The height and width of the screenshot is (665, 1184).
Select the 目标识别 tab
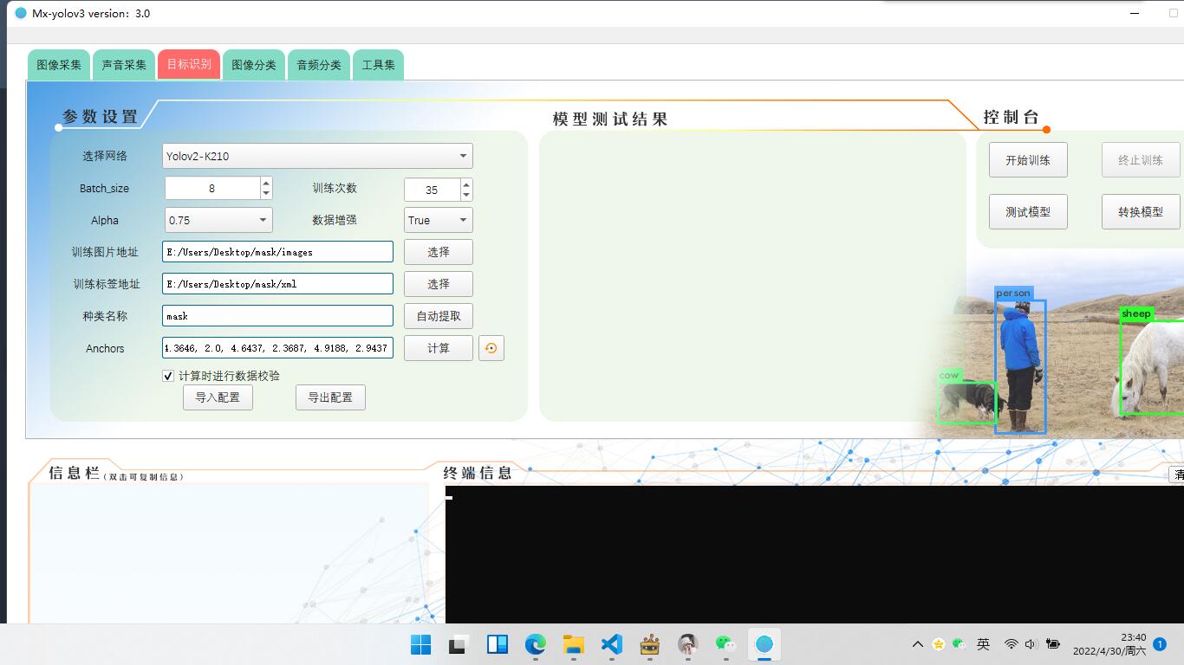[x=189, y=64]
